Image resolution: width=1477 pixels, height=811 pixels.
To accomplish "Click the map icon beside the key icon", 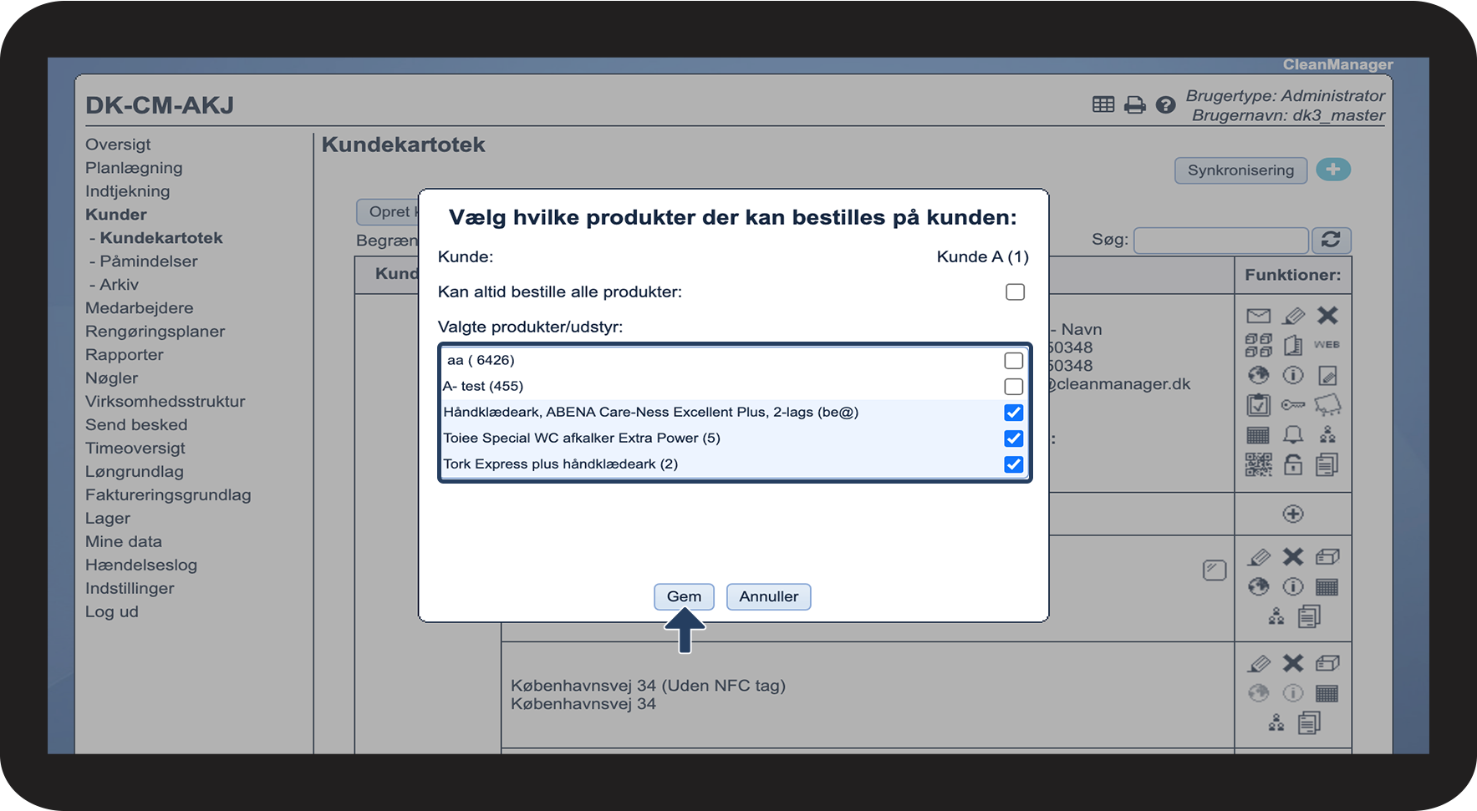I will [1327, 405].
